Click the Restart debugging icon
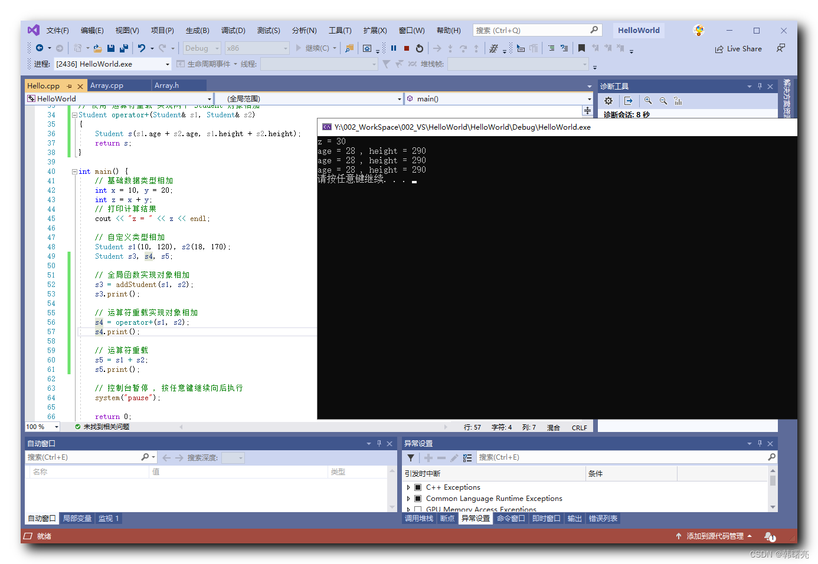Image resolution: width=818 pixels, height=564 pixels. pos(420,48)
